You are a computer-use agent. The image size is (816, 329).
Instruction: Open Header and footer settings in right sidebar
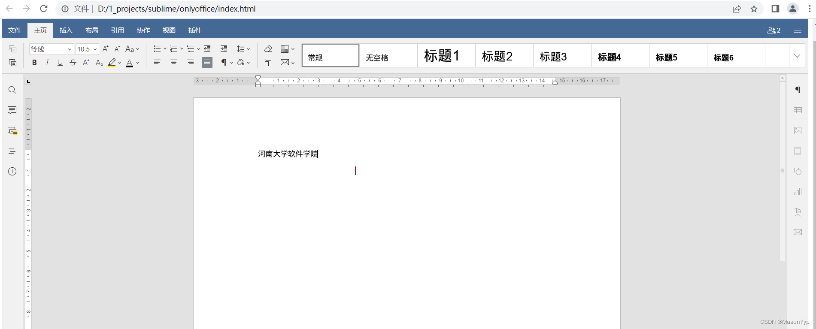[798, 151]
